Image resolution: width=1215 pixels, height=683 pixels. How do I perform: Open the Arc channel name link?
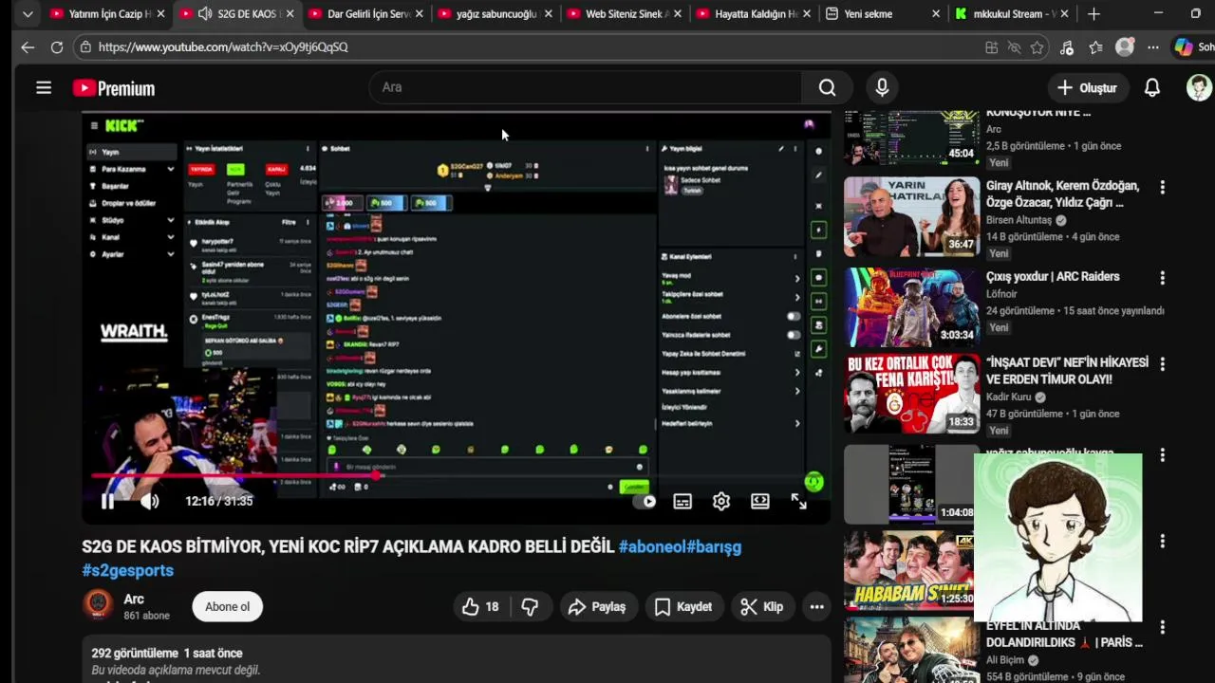pos(134,600)
